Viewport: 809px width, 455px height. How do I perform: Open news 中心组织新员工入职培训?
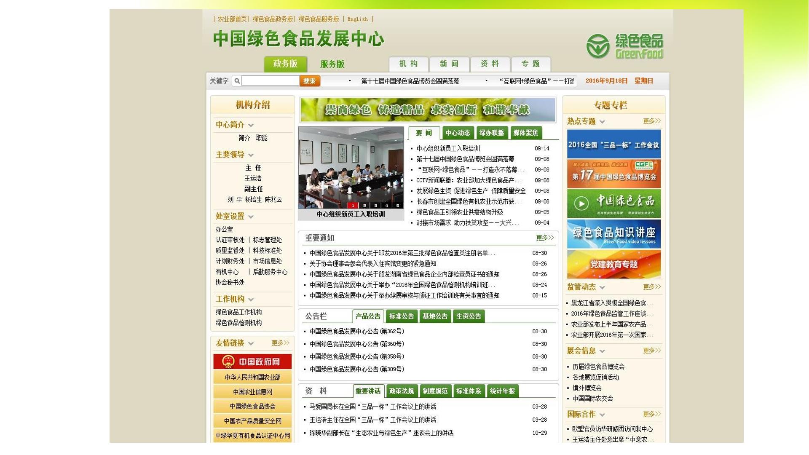tap(448, 148)
